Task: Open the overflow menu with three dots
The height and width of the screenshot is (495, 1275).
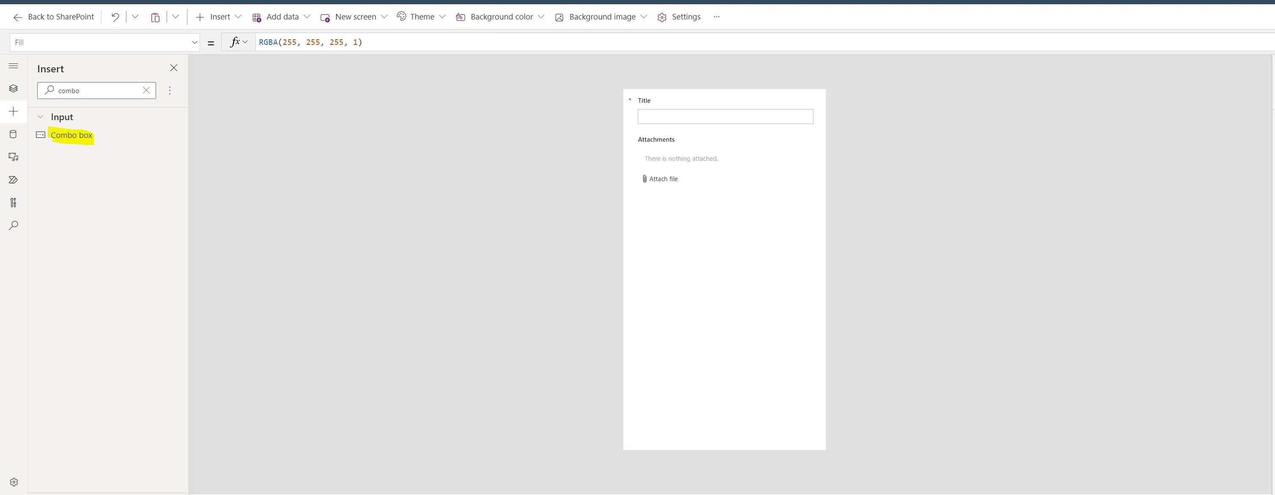Action: click(x=716, y=16)
